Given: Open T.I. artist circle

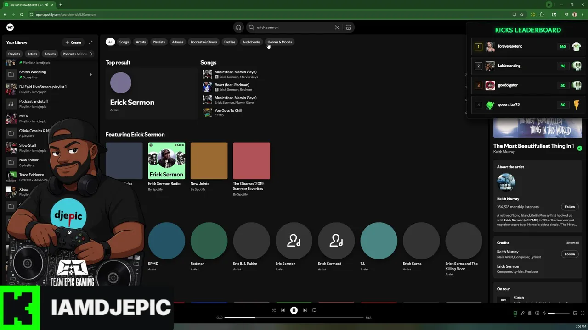Looking at the screenshot, I should [379, 241].
